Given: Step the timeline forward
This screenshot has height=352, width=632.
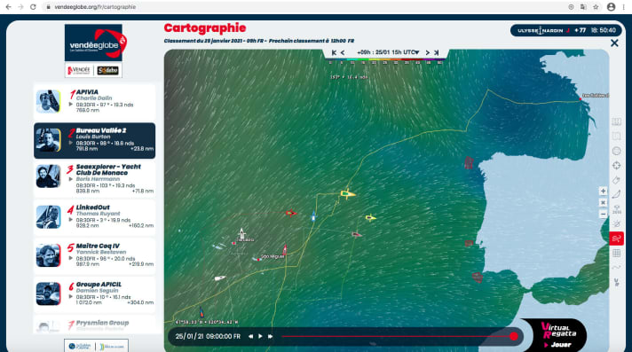Looking at the screenshot, I should [x=270, y=336].
